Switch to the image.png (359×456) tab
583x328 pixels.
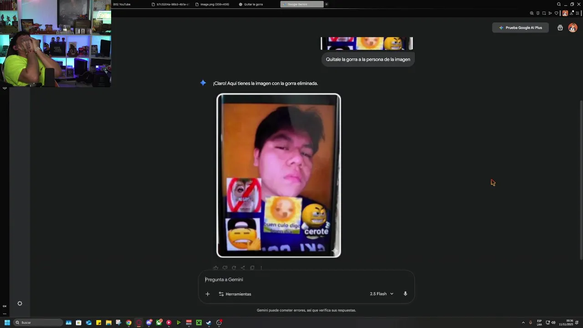point(212,4)
